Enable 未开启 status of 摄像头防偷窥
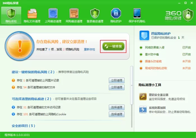Image resolution: width=196 pixels, height=138 pixels. point(186,61)
